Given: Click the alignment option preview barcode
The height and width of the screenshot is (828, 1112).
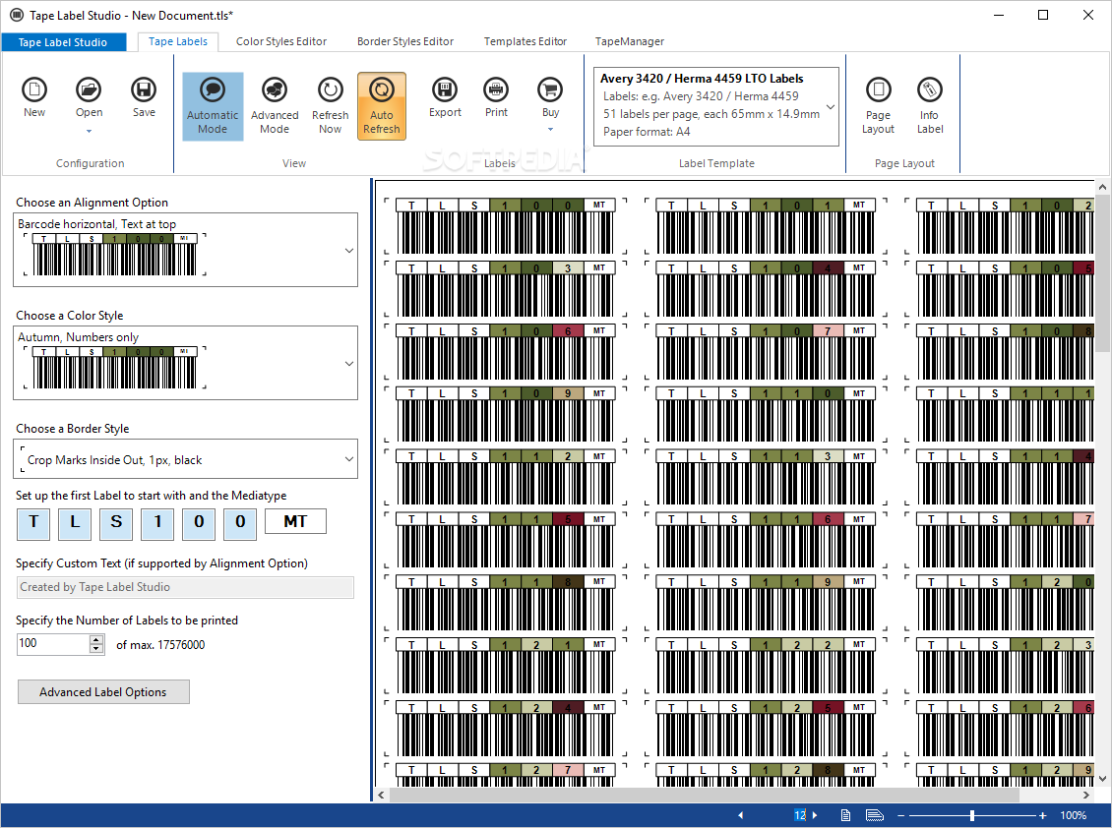Looking at the screenshot, I should pyautogui.click(x=115, y=255).
